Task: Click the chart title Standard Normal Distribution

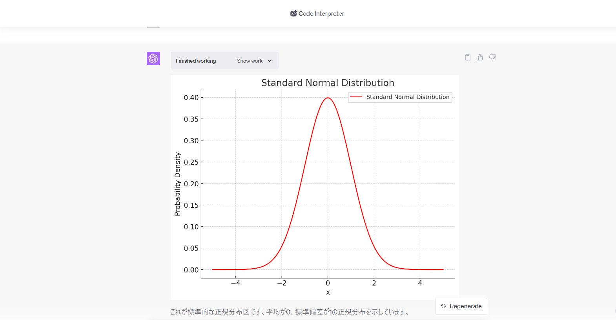Action: (x=328, y=83)
